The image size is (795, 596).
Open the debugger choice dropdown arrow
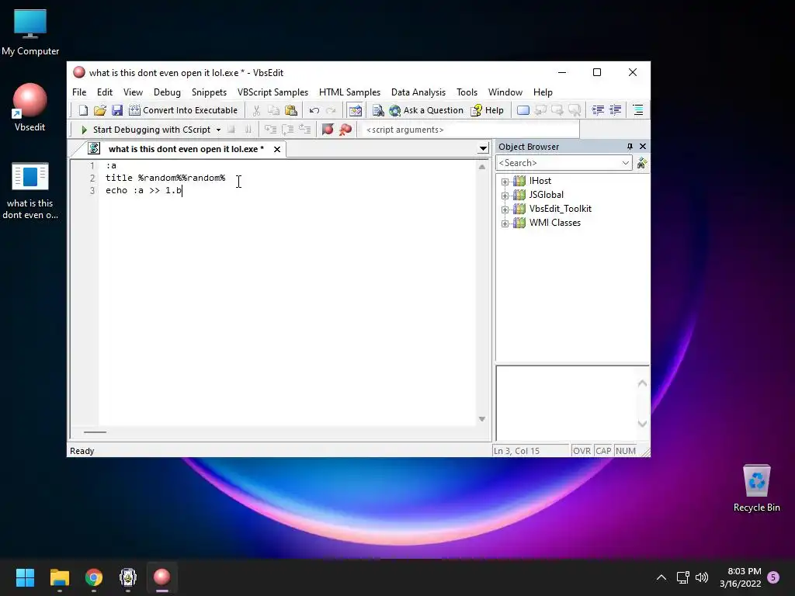218,130
